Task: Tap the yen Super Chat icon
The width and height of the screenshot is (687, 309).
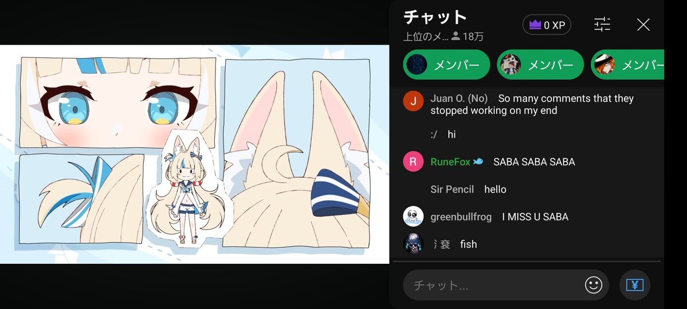Action: (634, 286)
